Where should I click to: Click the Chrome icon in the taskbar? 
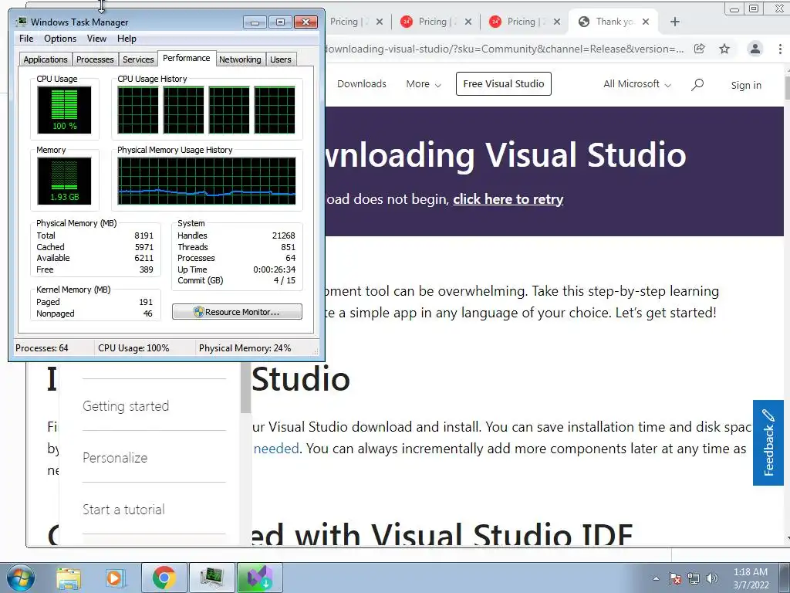coord(164,578)
